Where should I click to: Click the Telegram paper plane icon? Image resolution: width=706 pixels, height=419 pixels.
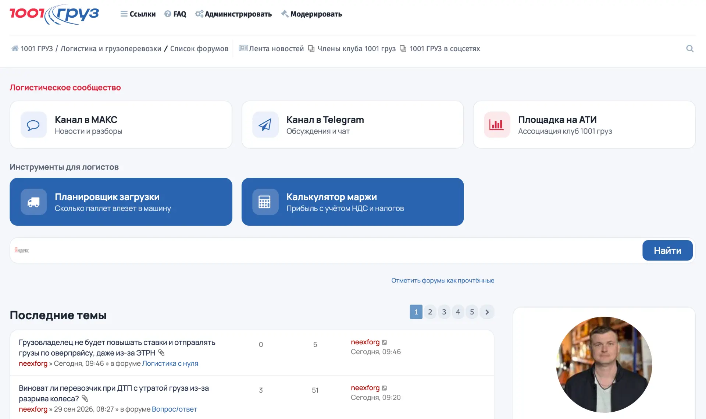pos(265,125)
